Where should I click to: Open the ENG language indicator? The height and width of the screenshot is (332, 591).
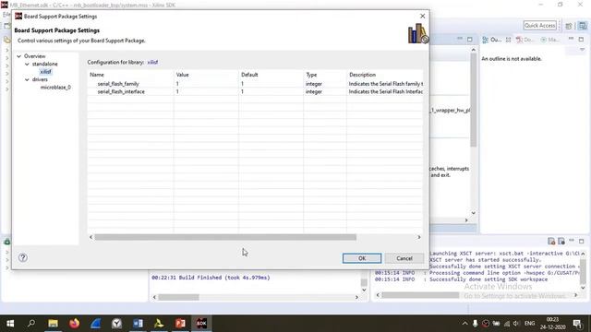coord(529,324)
